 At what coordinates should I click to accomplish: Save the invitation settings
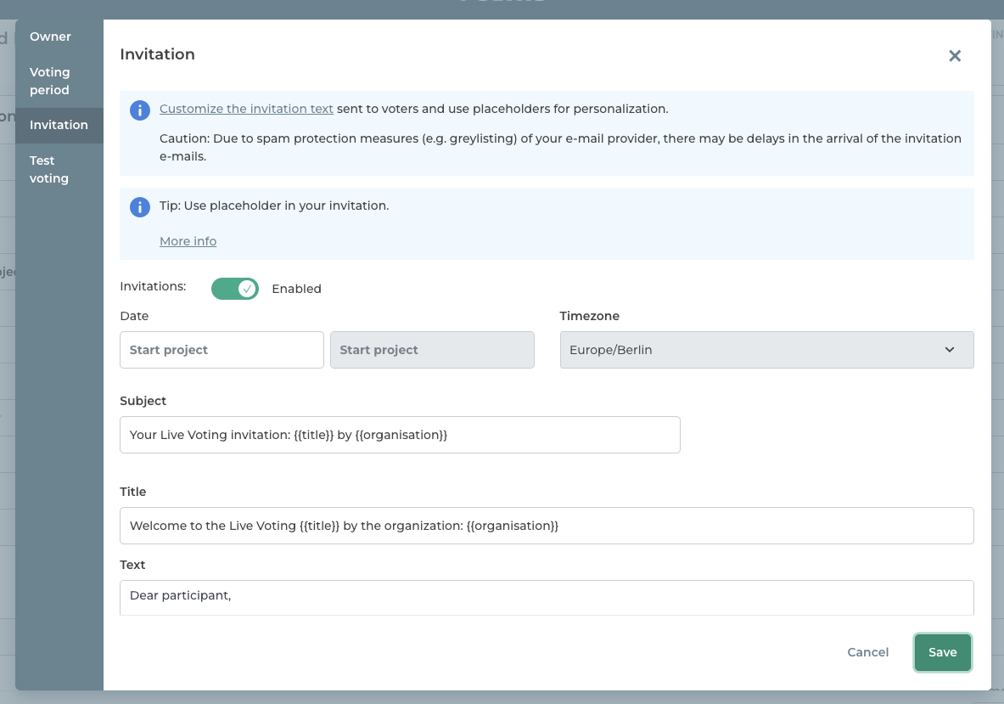pos(942,652)
